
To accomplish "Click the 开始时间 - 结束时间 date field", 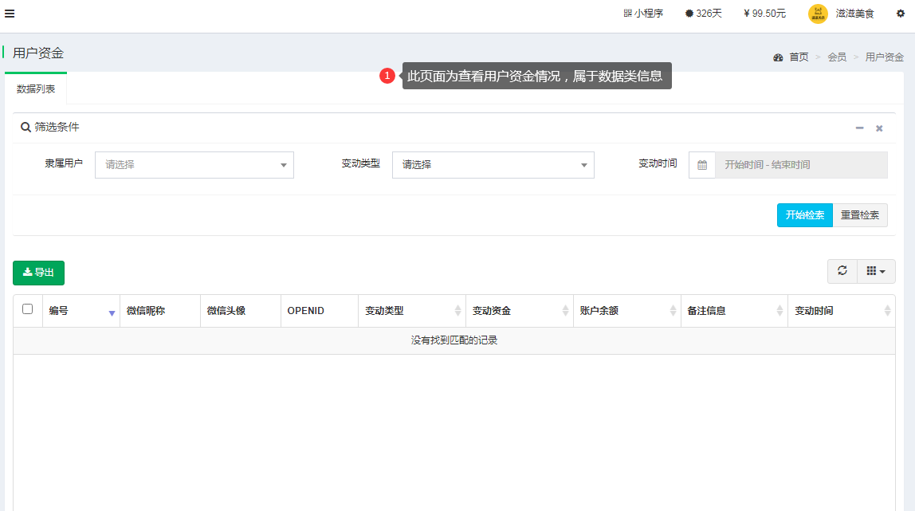I will pyautogui.click(x=801, y=165).
